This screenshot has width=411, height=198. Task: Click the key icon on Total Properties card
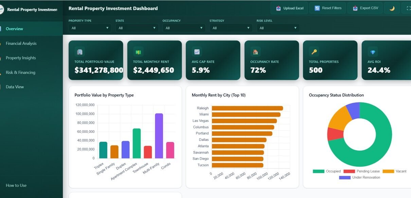pyautogui.click(x=314, y=52)
